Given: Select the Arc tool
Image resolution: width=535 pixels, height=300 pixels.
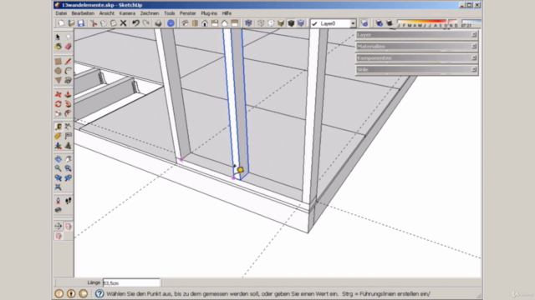Looking at the screenshot, I should click(x=69, y=71).
